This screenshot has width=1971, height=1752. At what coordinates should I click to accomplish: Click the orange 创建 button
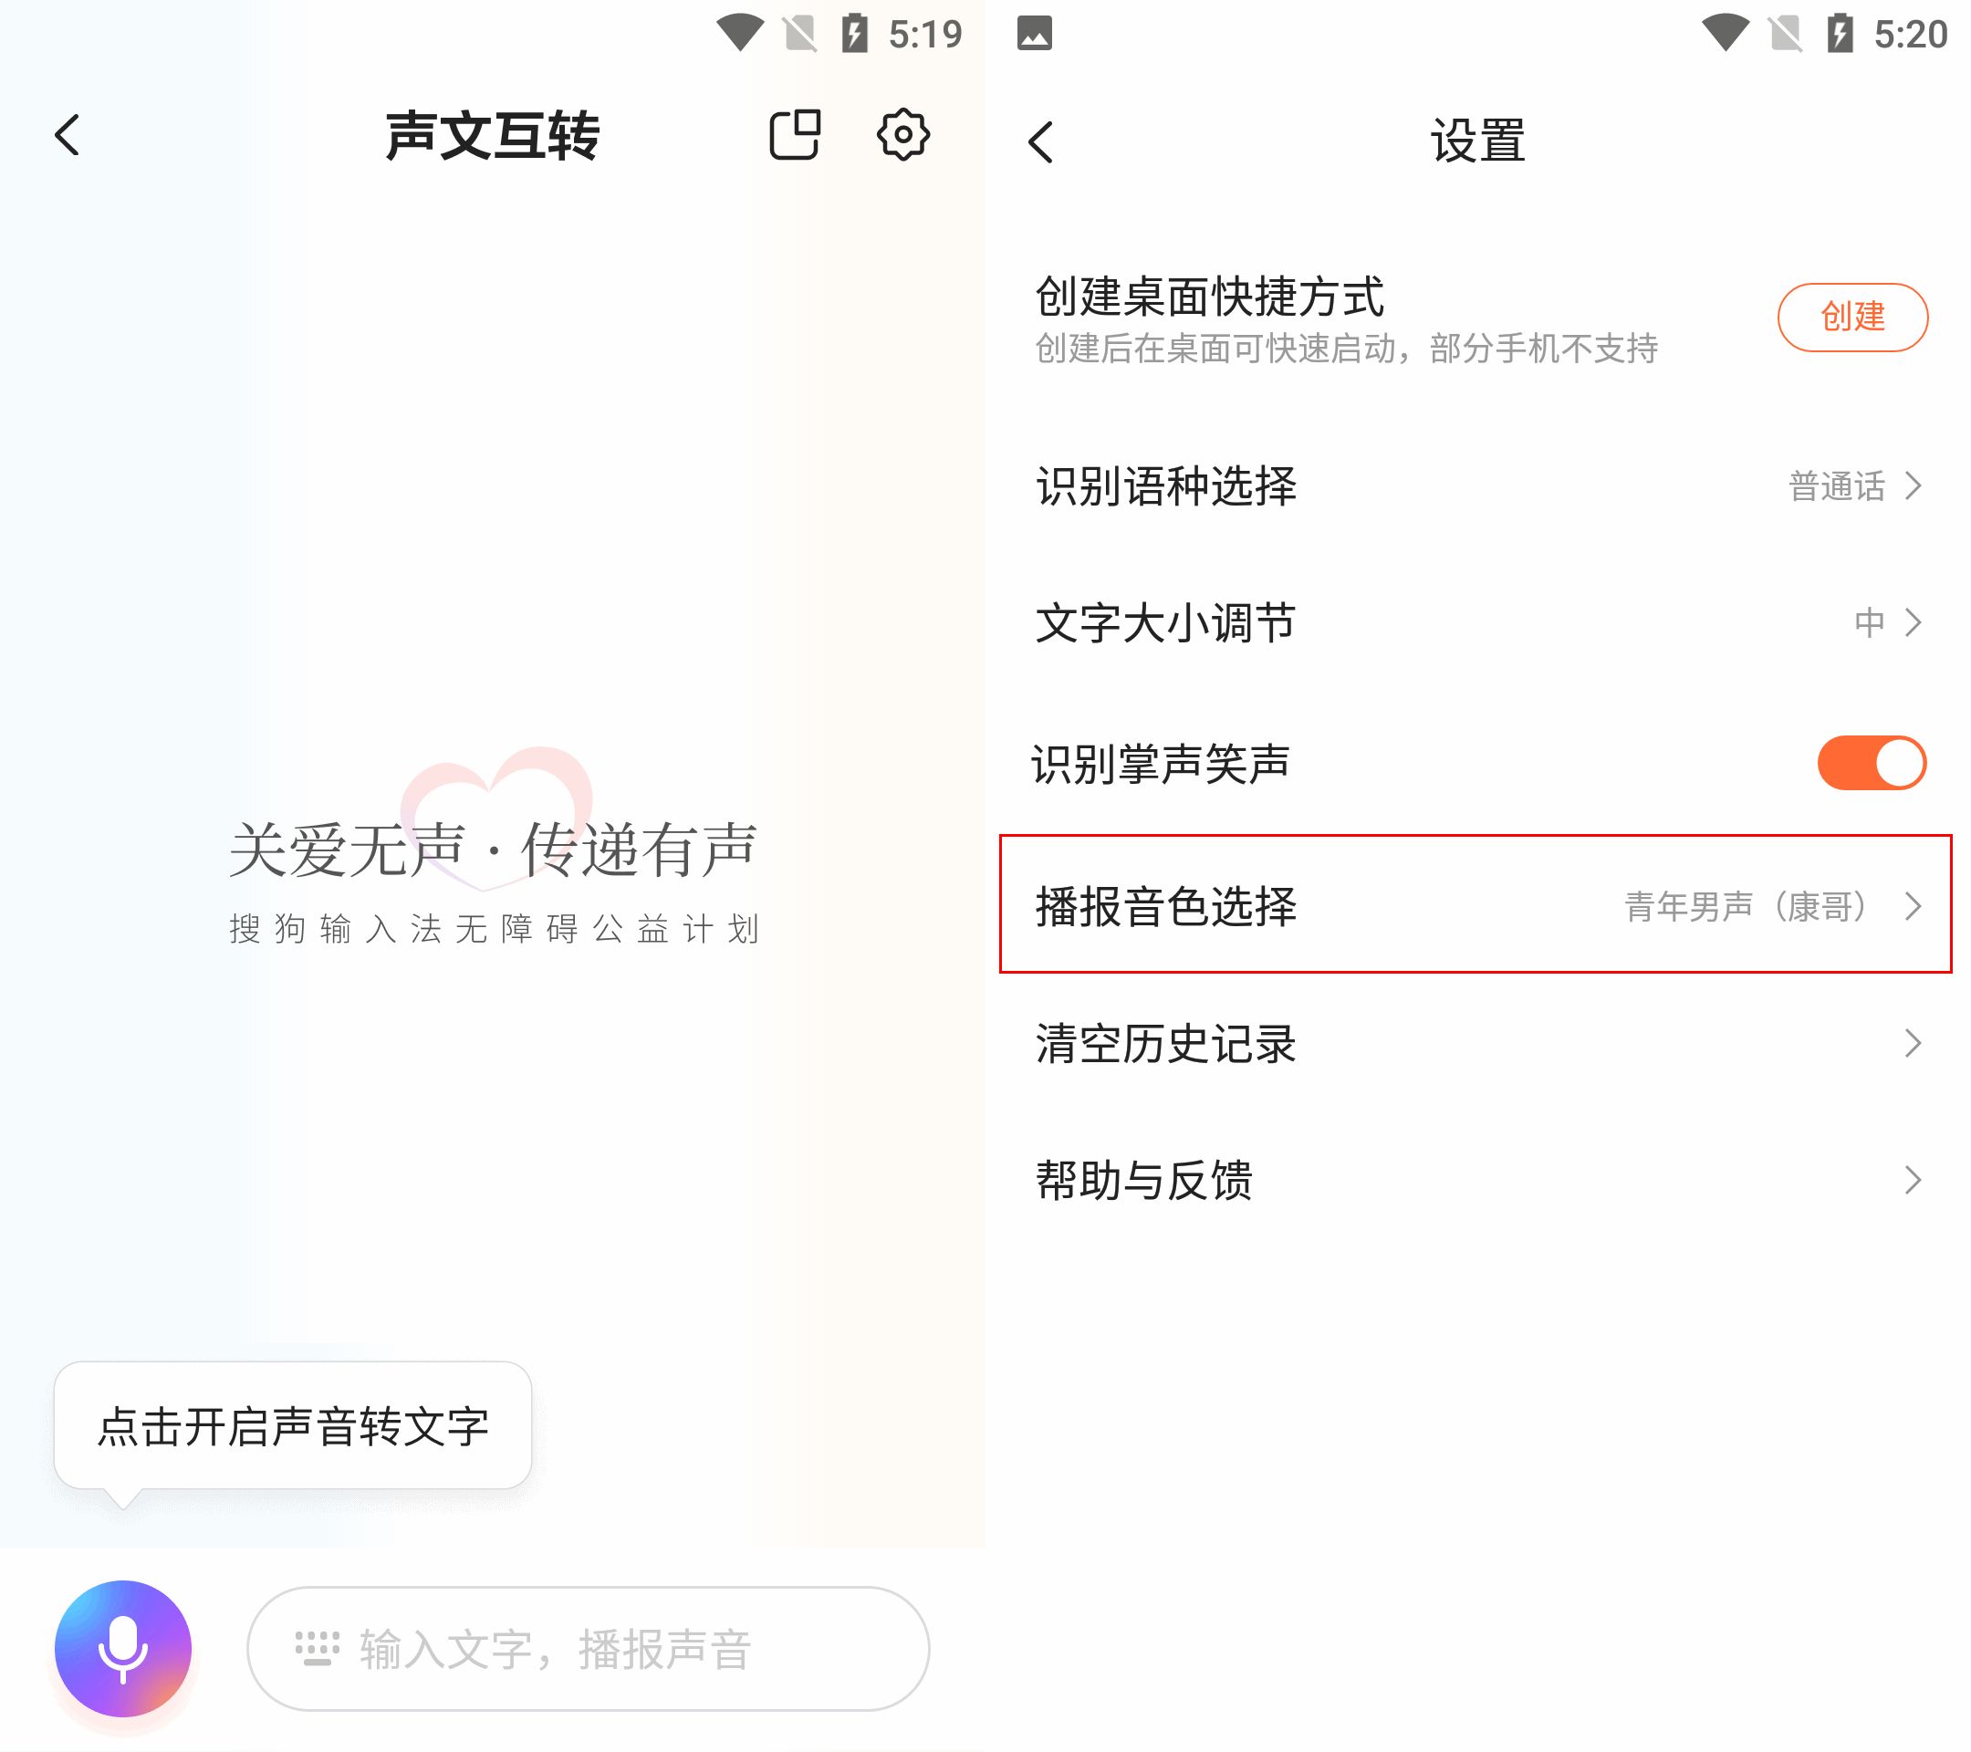1852,317
